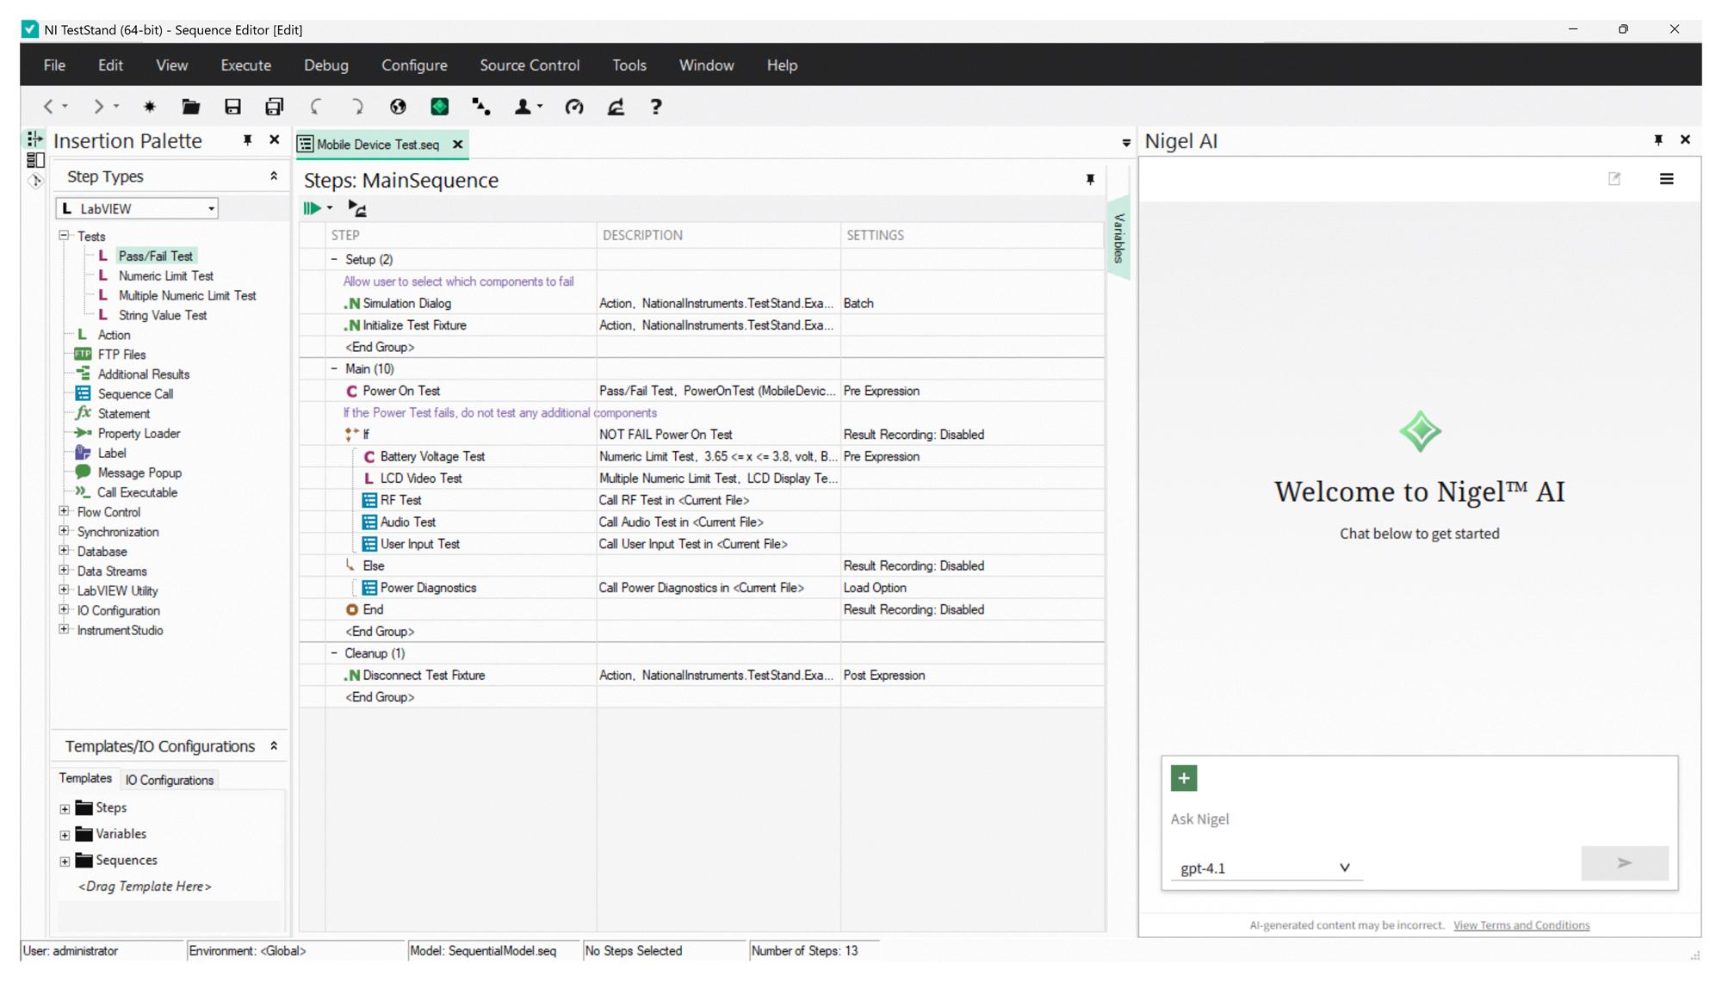Click the New star icon in toolbar
Viewport: 1722px width, 982px height.
coord(149,107)
